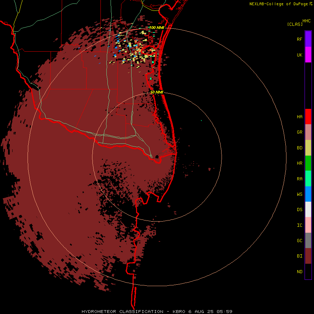The width and height of the screenshot is (314, 314).
Task: Click the RF purple legend swatch
Action: click(308, 39)
